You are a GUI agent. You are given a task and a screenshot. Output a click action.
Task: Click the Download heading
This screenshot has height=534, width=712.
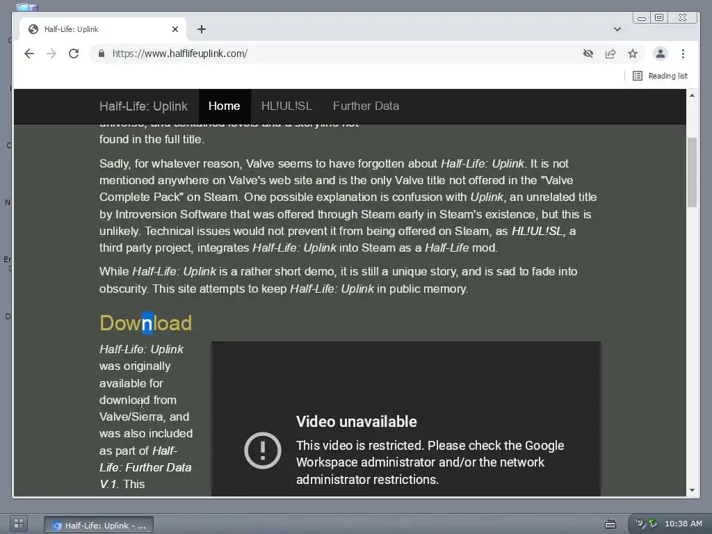coord(146,323)
